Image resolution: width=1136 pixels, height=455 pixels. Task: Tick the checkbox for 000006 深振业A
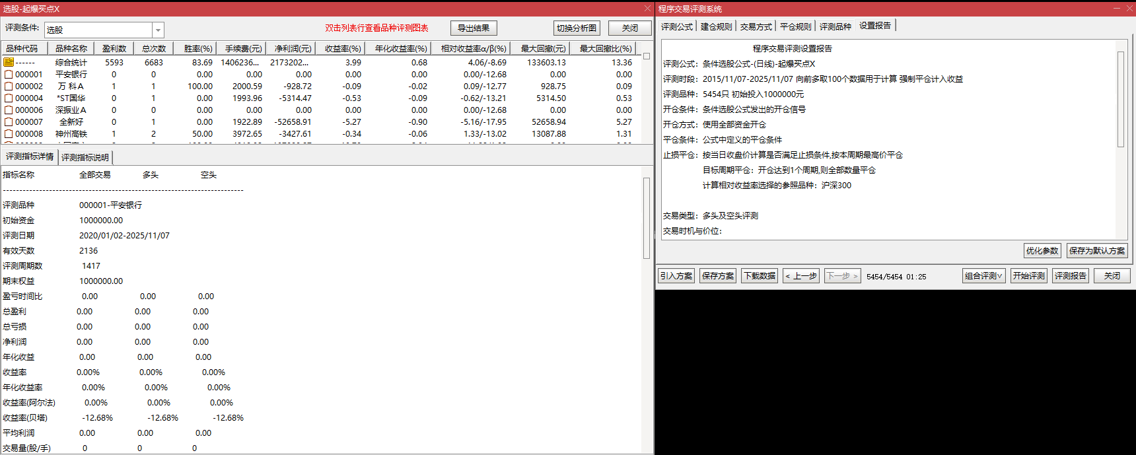pyautogui.click(x=9, y=110)
